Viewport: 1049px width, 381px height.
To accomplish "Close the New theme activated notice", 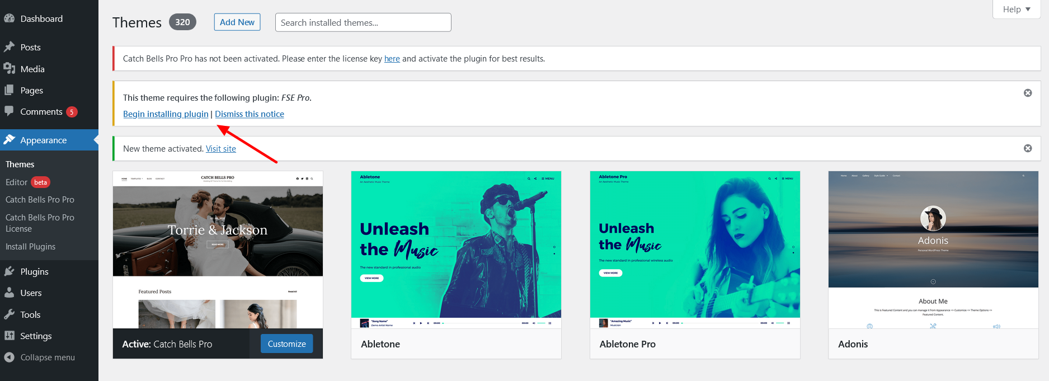I will 1028,148.
